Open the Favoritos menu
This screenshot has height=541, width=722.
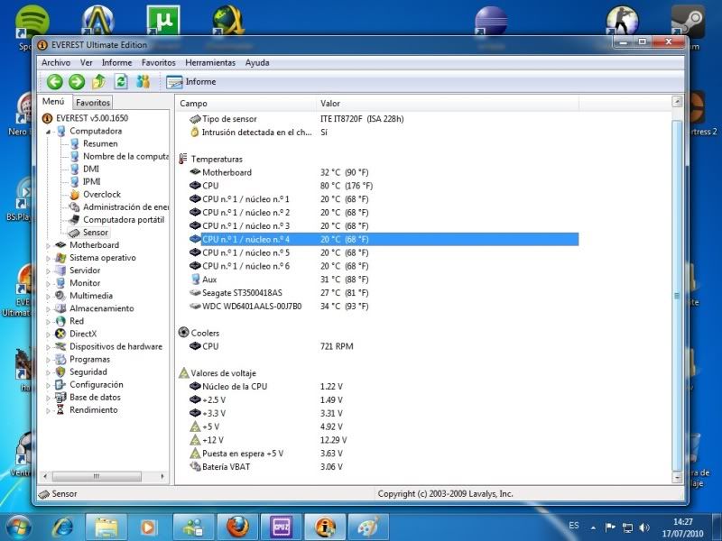pyautogui.click(x=159, y=62)
